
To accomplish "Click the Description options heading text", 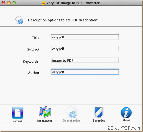I will pyautogui.click(x=63, y=20).
